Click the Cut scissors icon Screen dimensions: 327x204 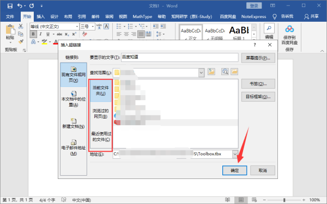pos(21,27)
